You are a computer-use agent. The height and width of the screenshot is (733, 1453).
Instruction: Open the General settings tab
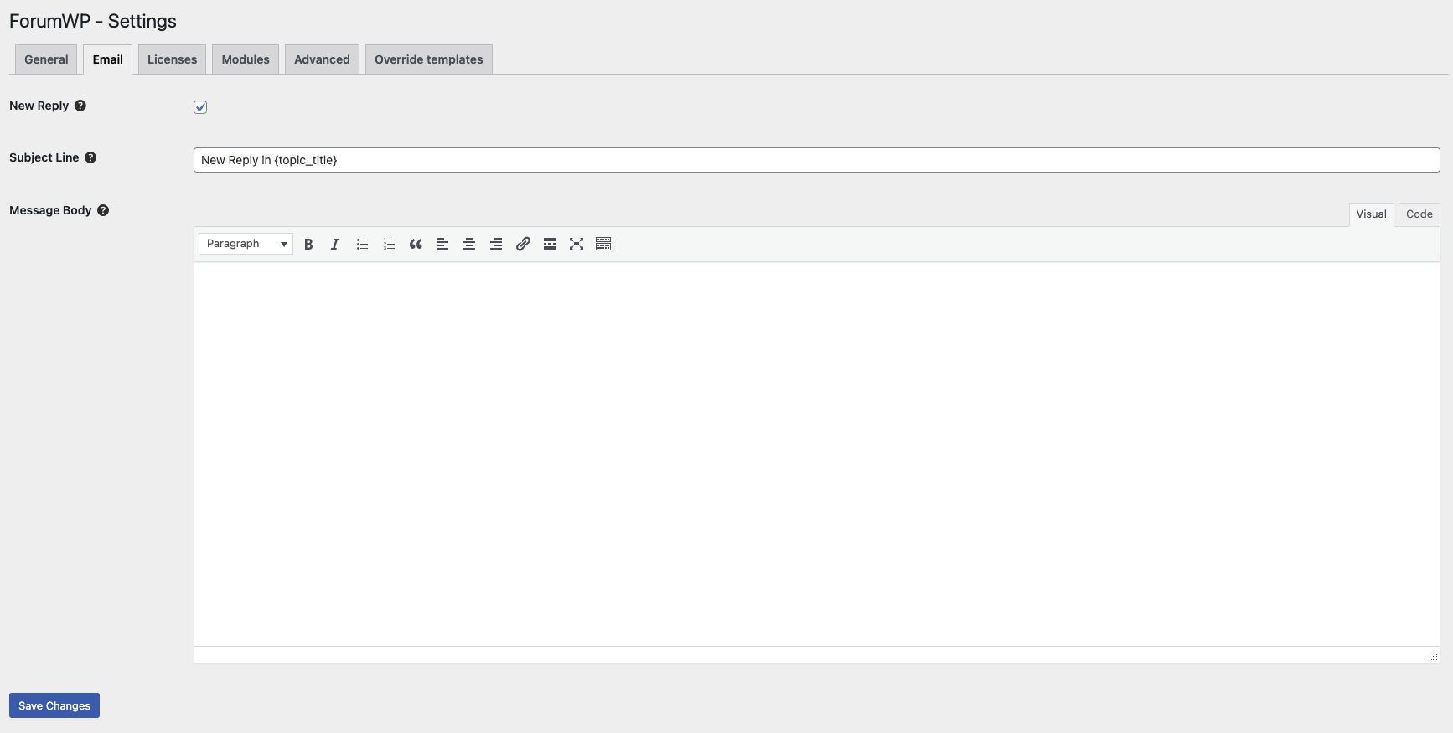click(x=46, y=59)
